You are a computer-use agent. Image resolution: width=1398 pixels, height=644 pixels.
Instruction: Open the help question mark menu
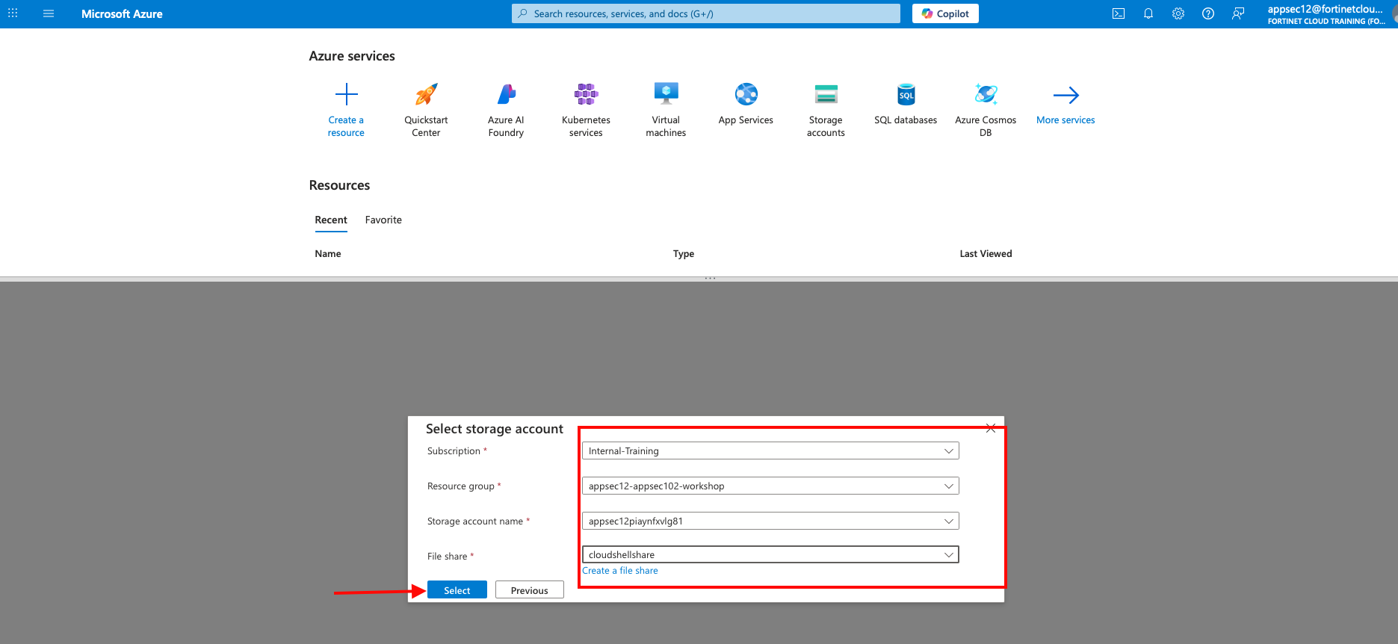(1208, 13)
